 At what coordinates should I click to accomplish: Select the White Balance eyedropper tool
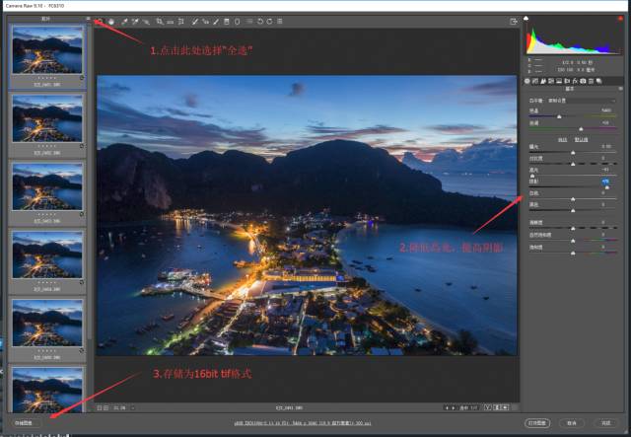click(x=124, y=21)
